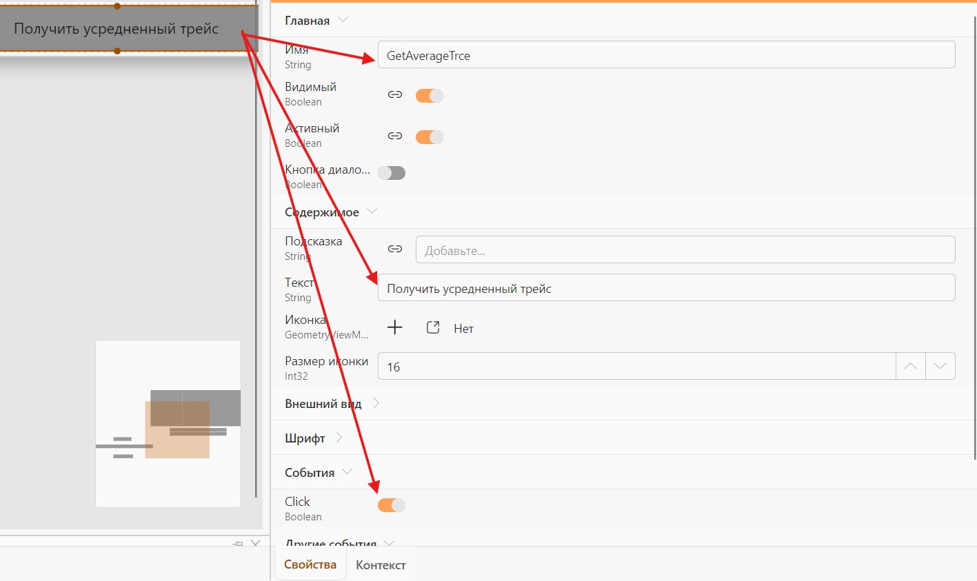
Task: Click the link icon beside Активный toggle
Action: 394,136
